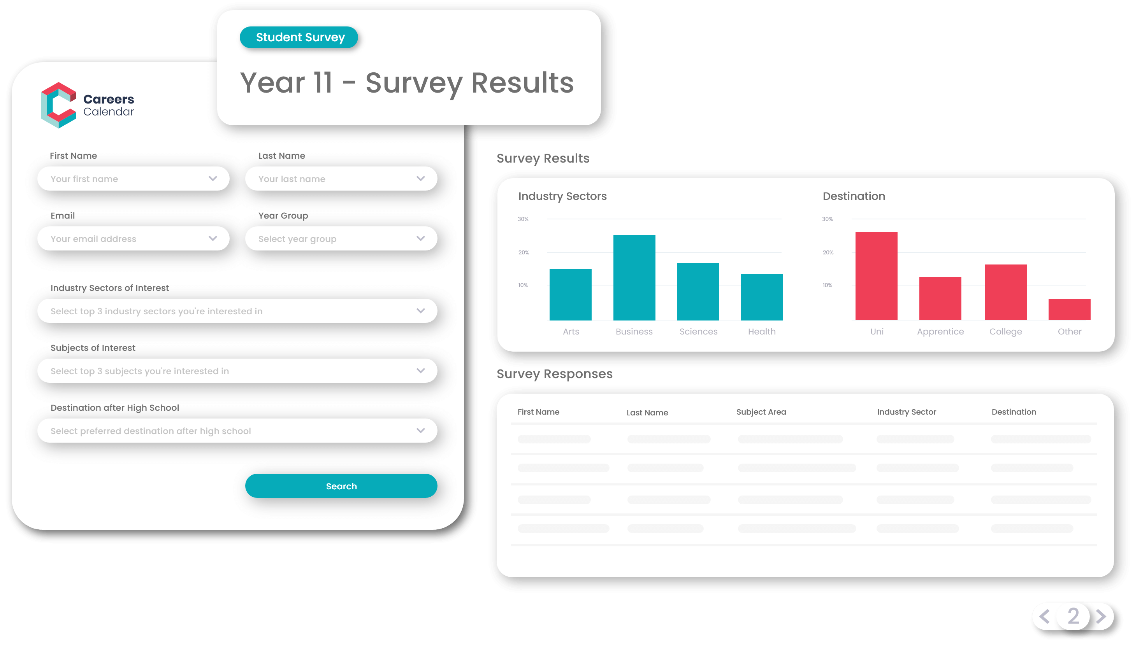Click the Search button

pyautogui.click(x=341, y=486)
